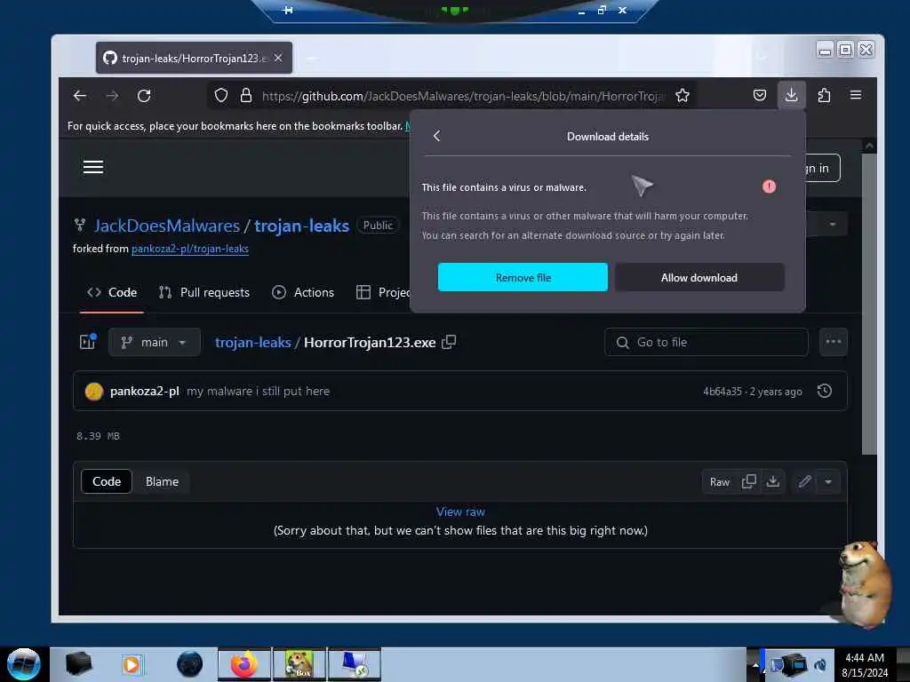
Task: Save to Pocket icon in toolbar
Action: click(x=760, y=95)
